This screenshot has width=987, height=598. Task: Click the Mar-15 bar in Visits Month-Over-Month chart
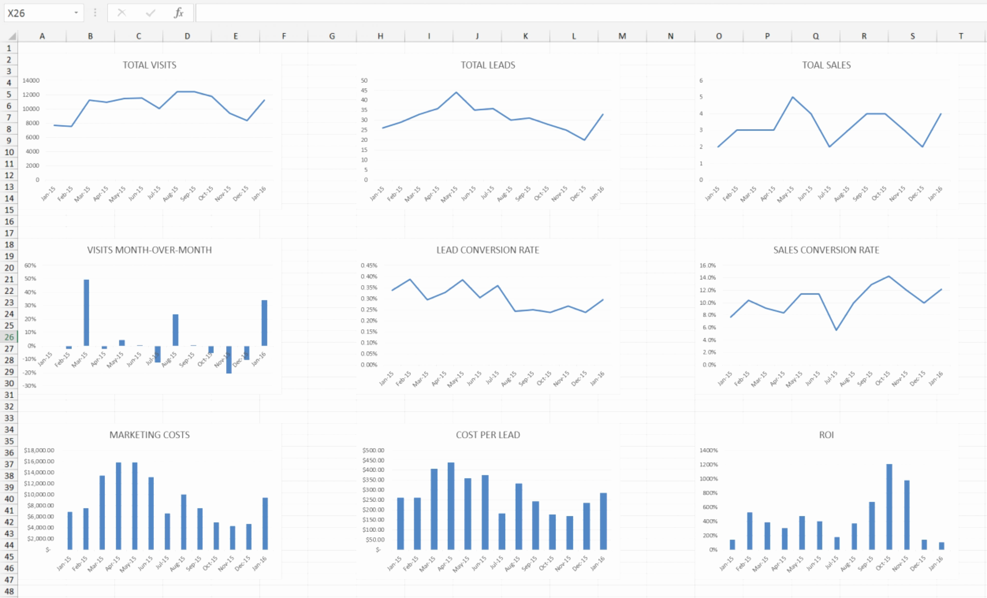(87, 313)
